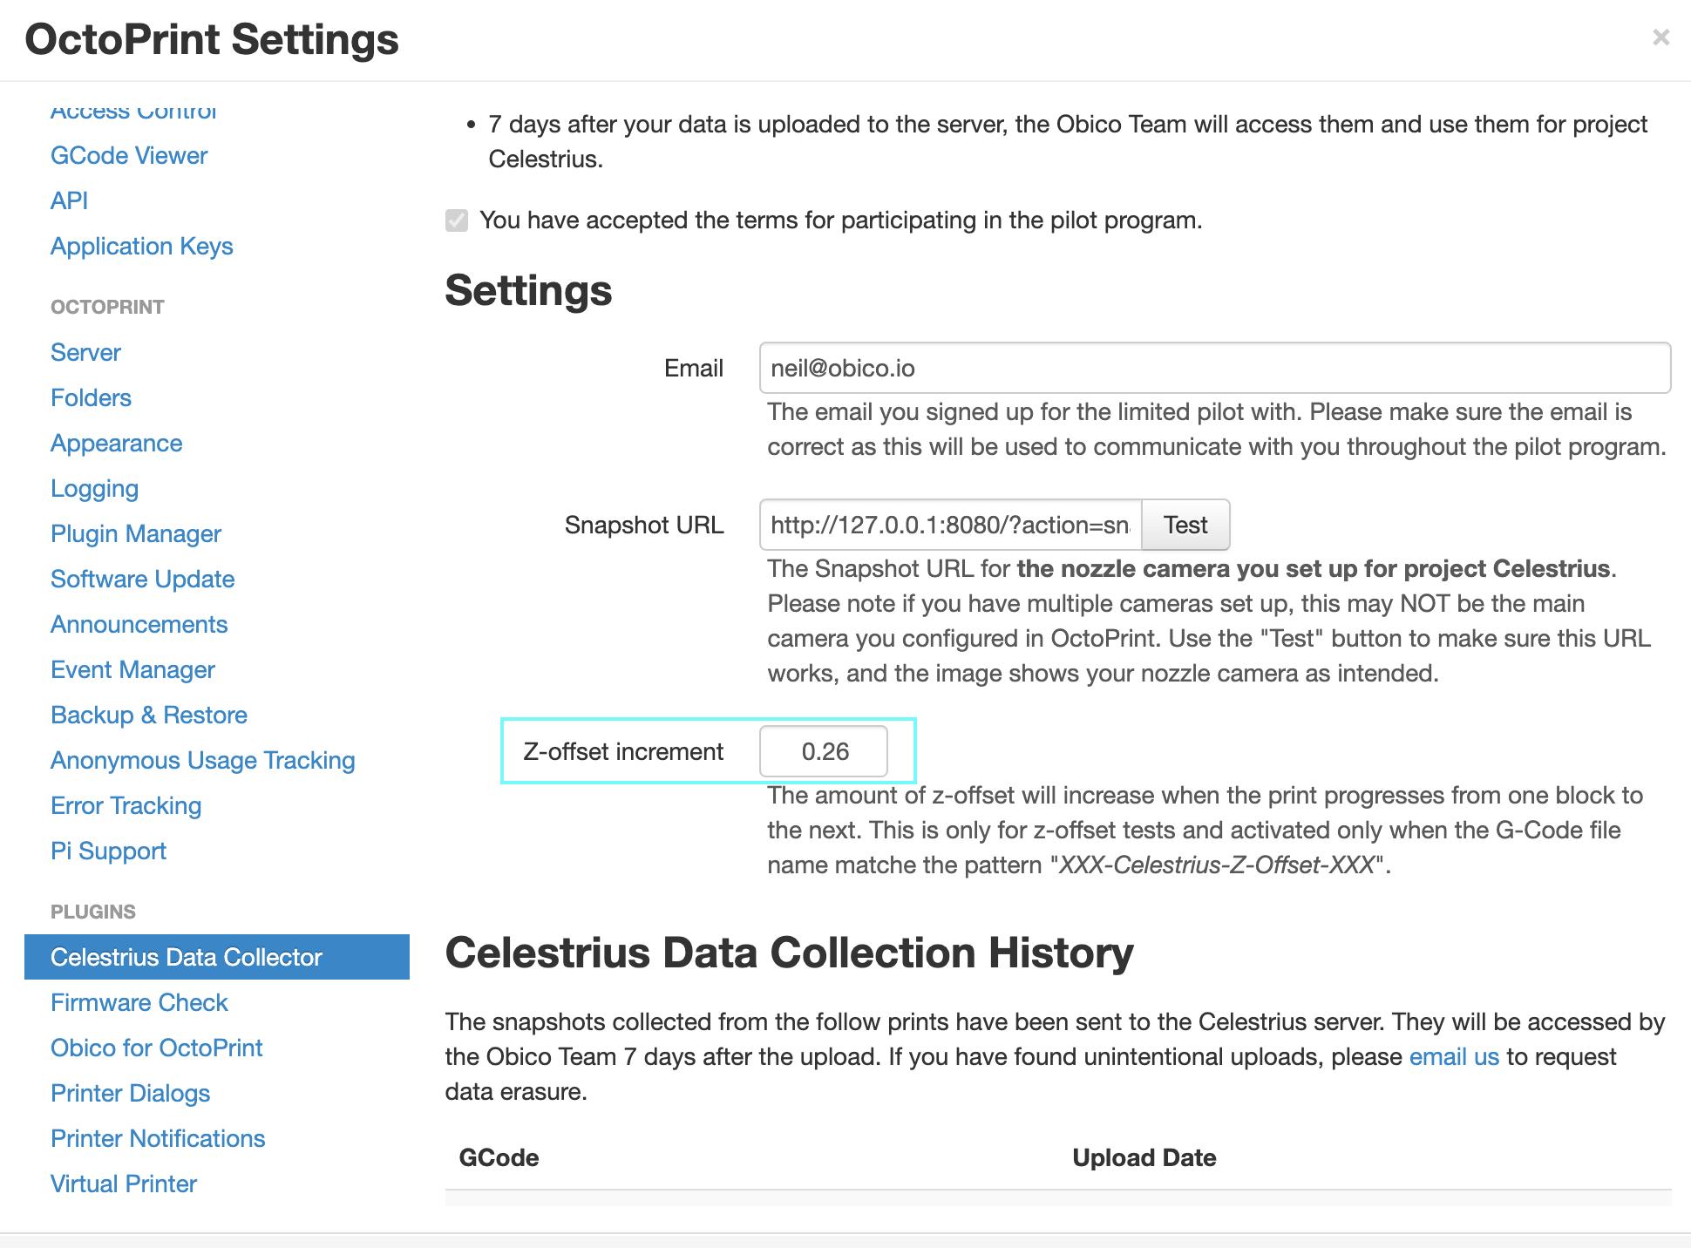Select Virtual Printer in the sidebar
Image resolution: width=1691 pixels, height=1248 pixels.
point(124,1184)
